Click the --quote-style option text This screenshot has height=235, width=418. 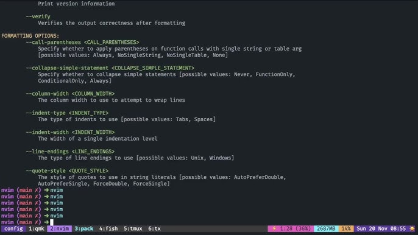pos(47,171)
